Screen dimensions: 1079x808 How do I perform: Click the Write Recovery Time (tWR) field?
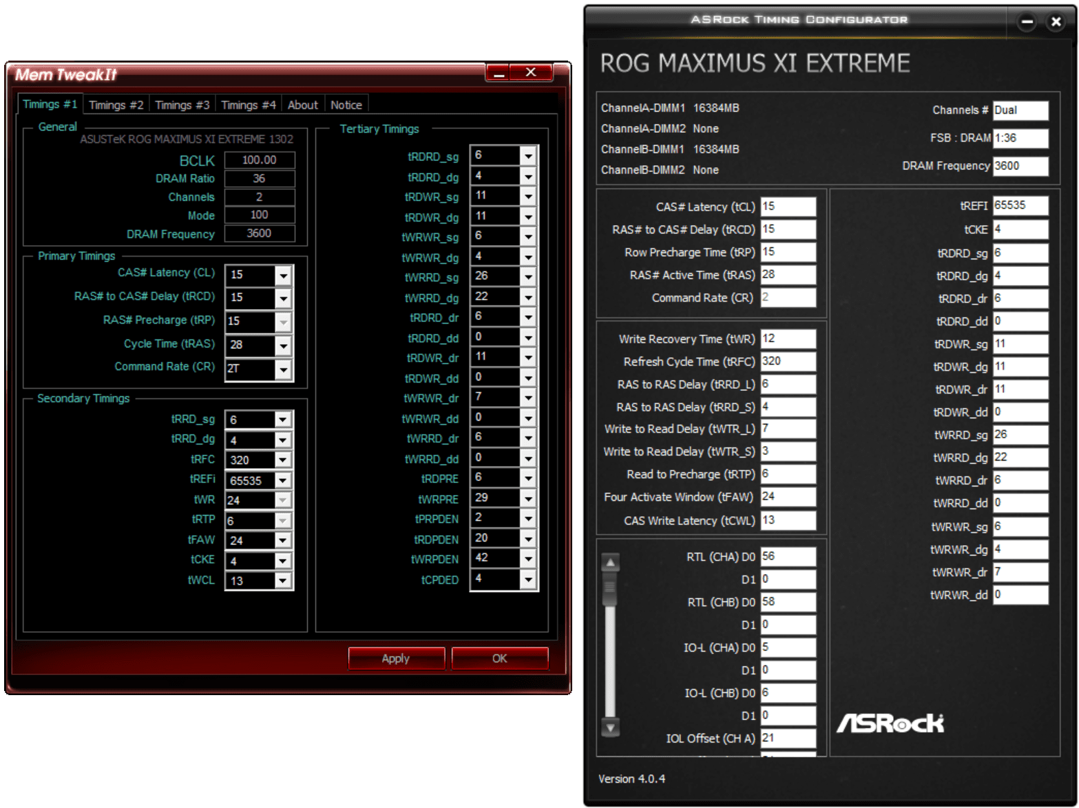click(x=788, y=339)
